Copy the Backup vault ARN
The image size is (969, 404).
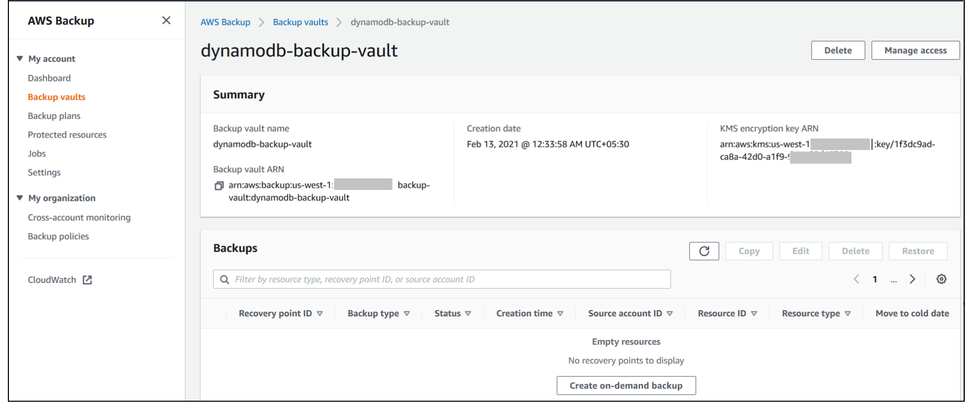[219, 186]
